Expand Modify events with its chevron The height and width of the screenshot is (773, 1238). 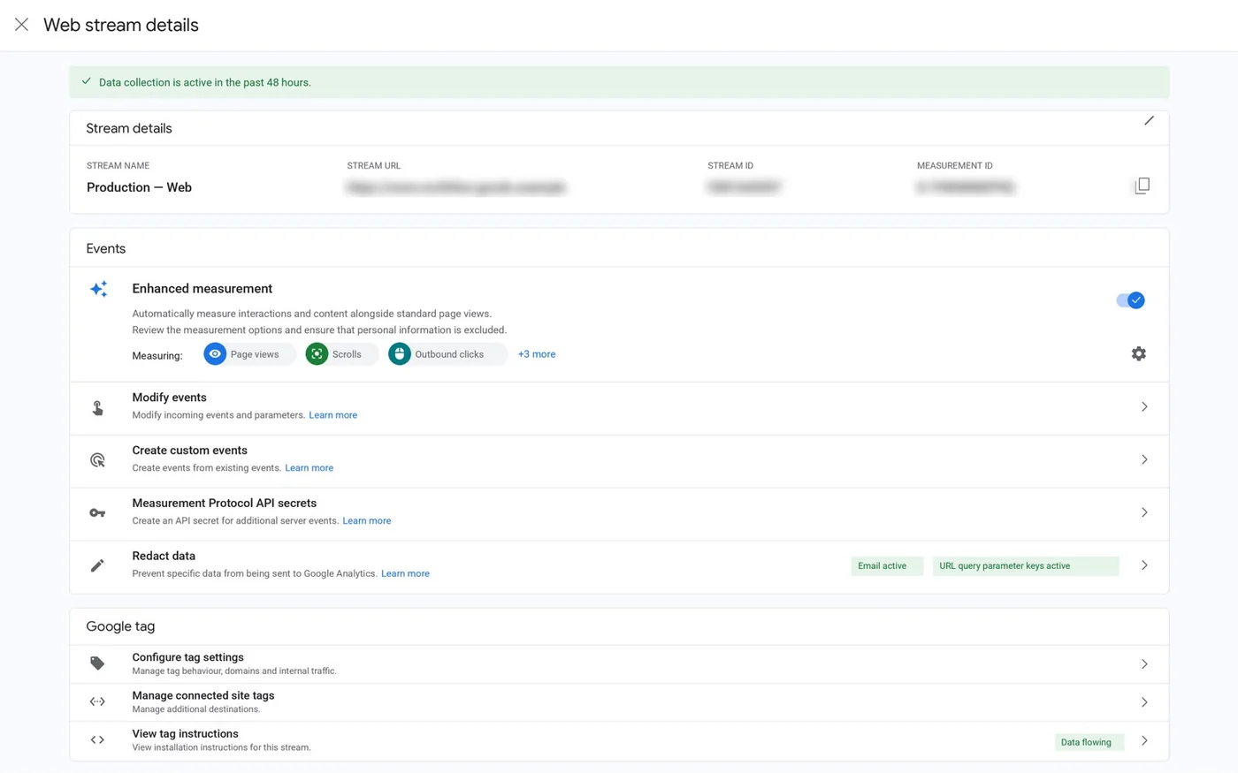click(x=1144, y=406)
